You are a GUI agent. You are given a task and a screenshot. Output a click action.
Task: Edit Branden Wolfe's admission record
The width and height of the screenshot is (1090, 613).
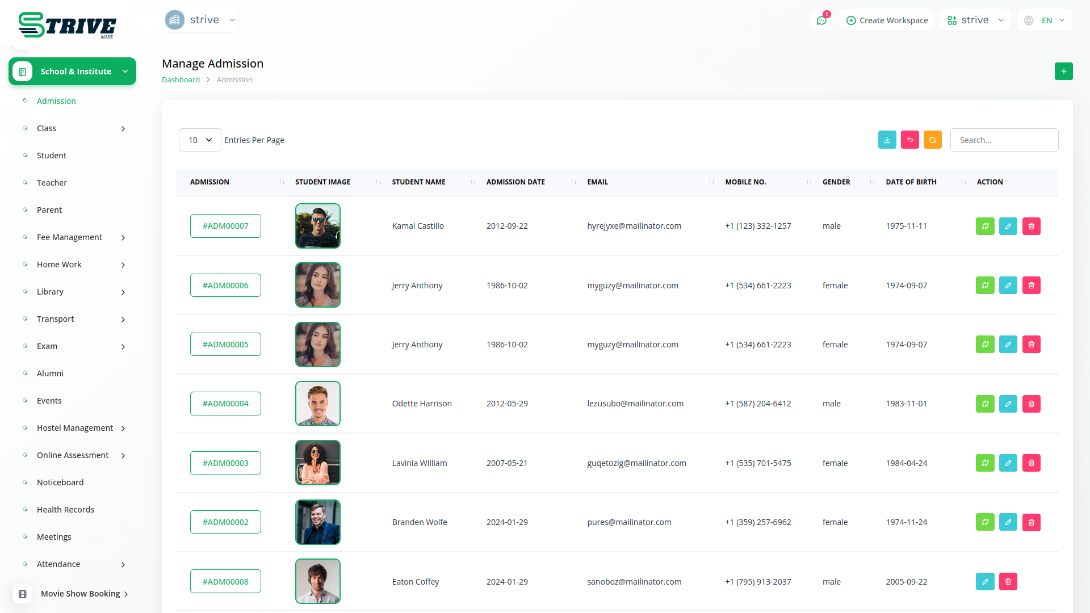pyautogui.click(x=1008, y=522)
